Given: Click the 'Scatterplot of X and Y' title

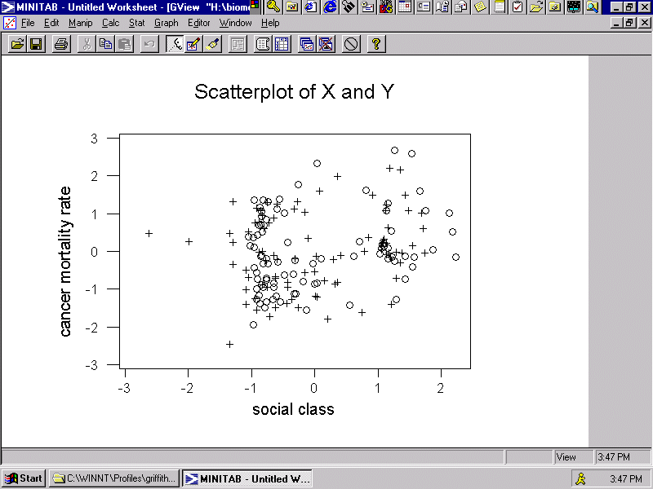Looking at the screenshot, I should (294, 91).
